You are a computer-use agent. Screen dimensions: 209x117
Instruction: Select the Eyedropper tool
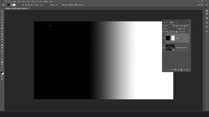[2, 25]
